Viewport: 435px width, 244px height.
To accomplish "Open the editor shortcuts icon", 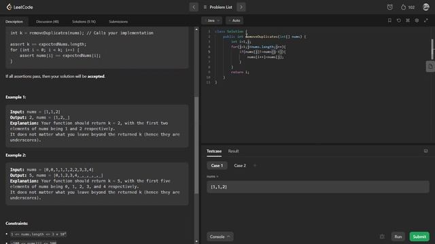I will point(408,20).
